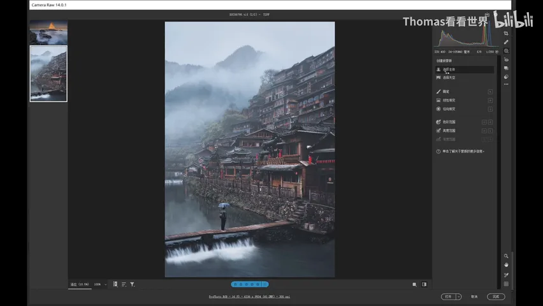Click the fit-in-view zoom button
This screenshot has height=306, width=543.
point(80,284)
